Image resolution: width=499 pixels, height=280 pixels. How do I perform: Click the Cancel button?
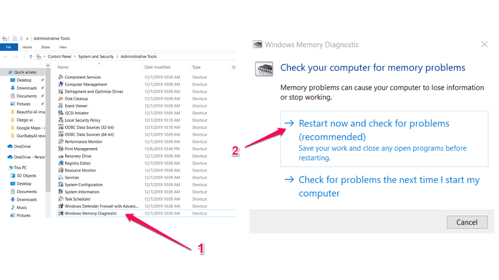point(467,222)
